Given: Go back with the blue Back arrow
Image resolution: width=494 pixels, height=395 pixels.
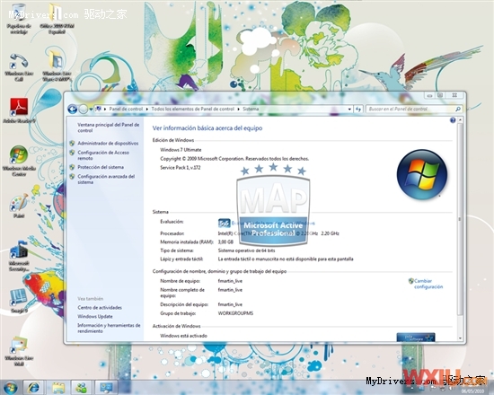Looking at the screenshot, I should pos(73,109).
